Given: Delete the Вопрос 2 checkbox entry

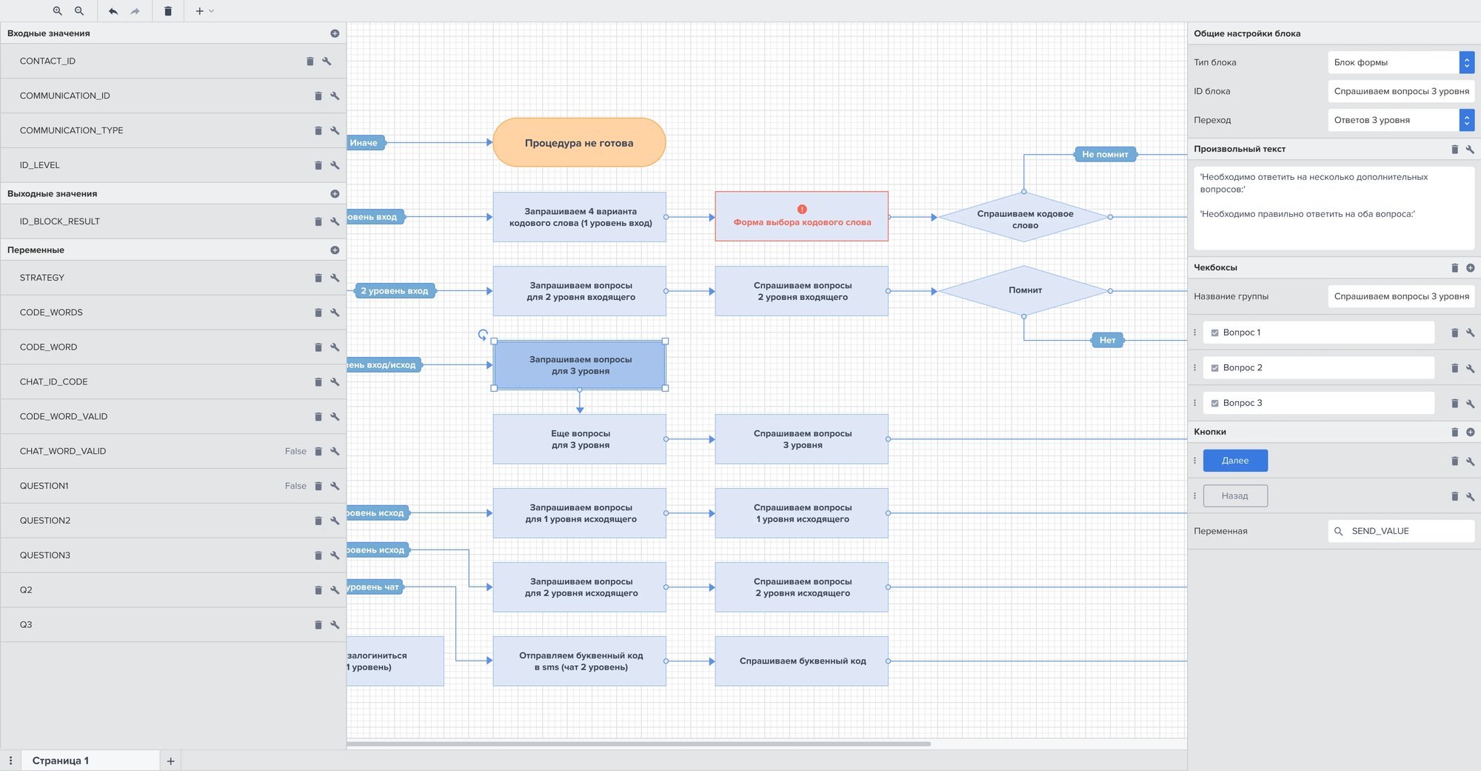Looking at the screenshot, I should coord(1454,369).
